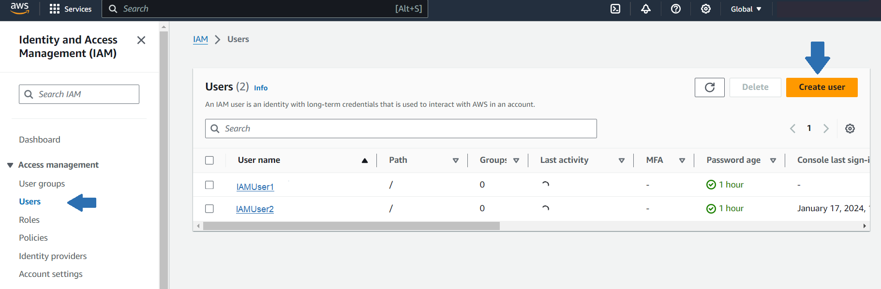
Task: Open Policies in the sidebar
Action: (33, 238)
